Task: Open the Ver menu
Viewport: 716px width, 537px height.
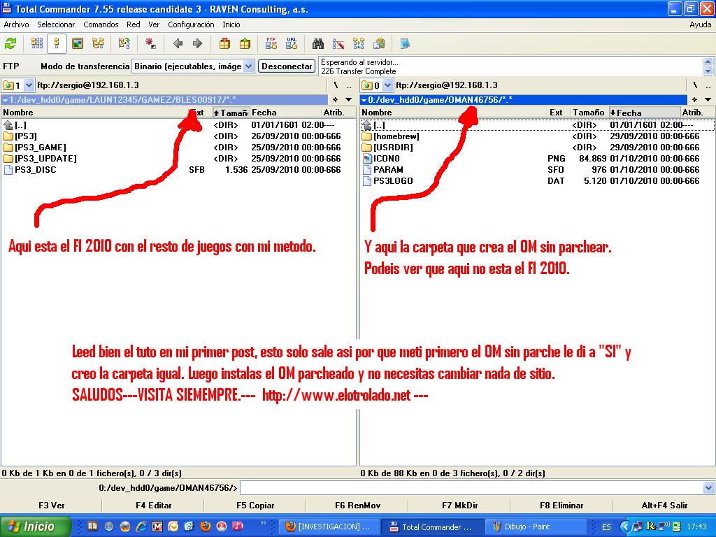Action: click(154, 24)
